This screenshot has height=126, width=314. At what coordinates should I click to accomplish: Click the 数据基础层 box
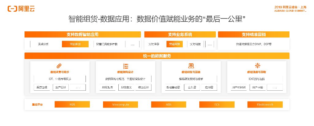pos(173,87)
